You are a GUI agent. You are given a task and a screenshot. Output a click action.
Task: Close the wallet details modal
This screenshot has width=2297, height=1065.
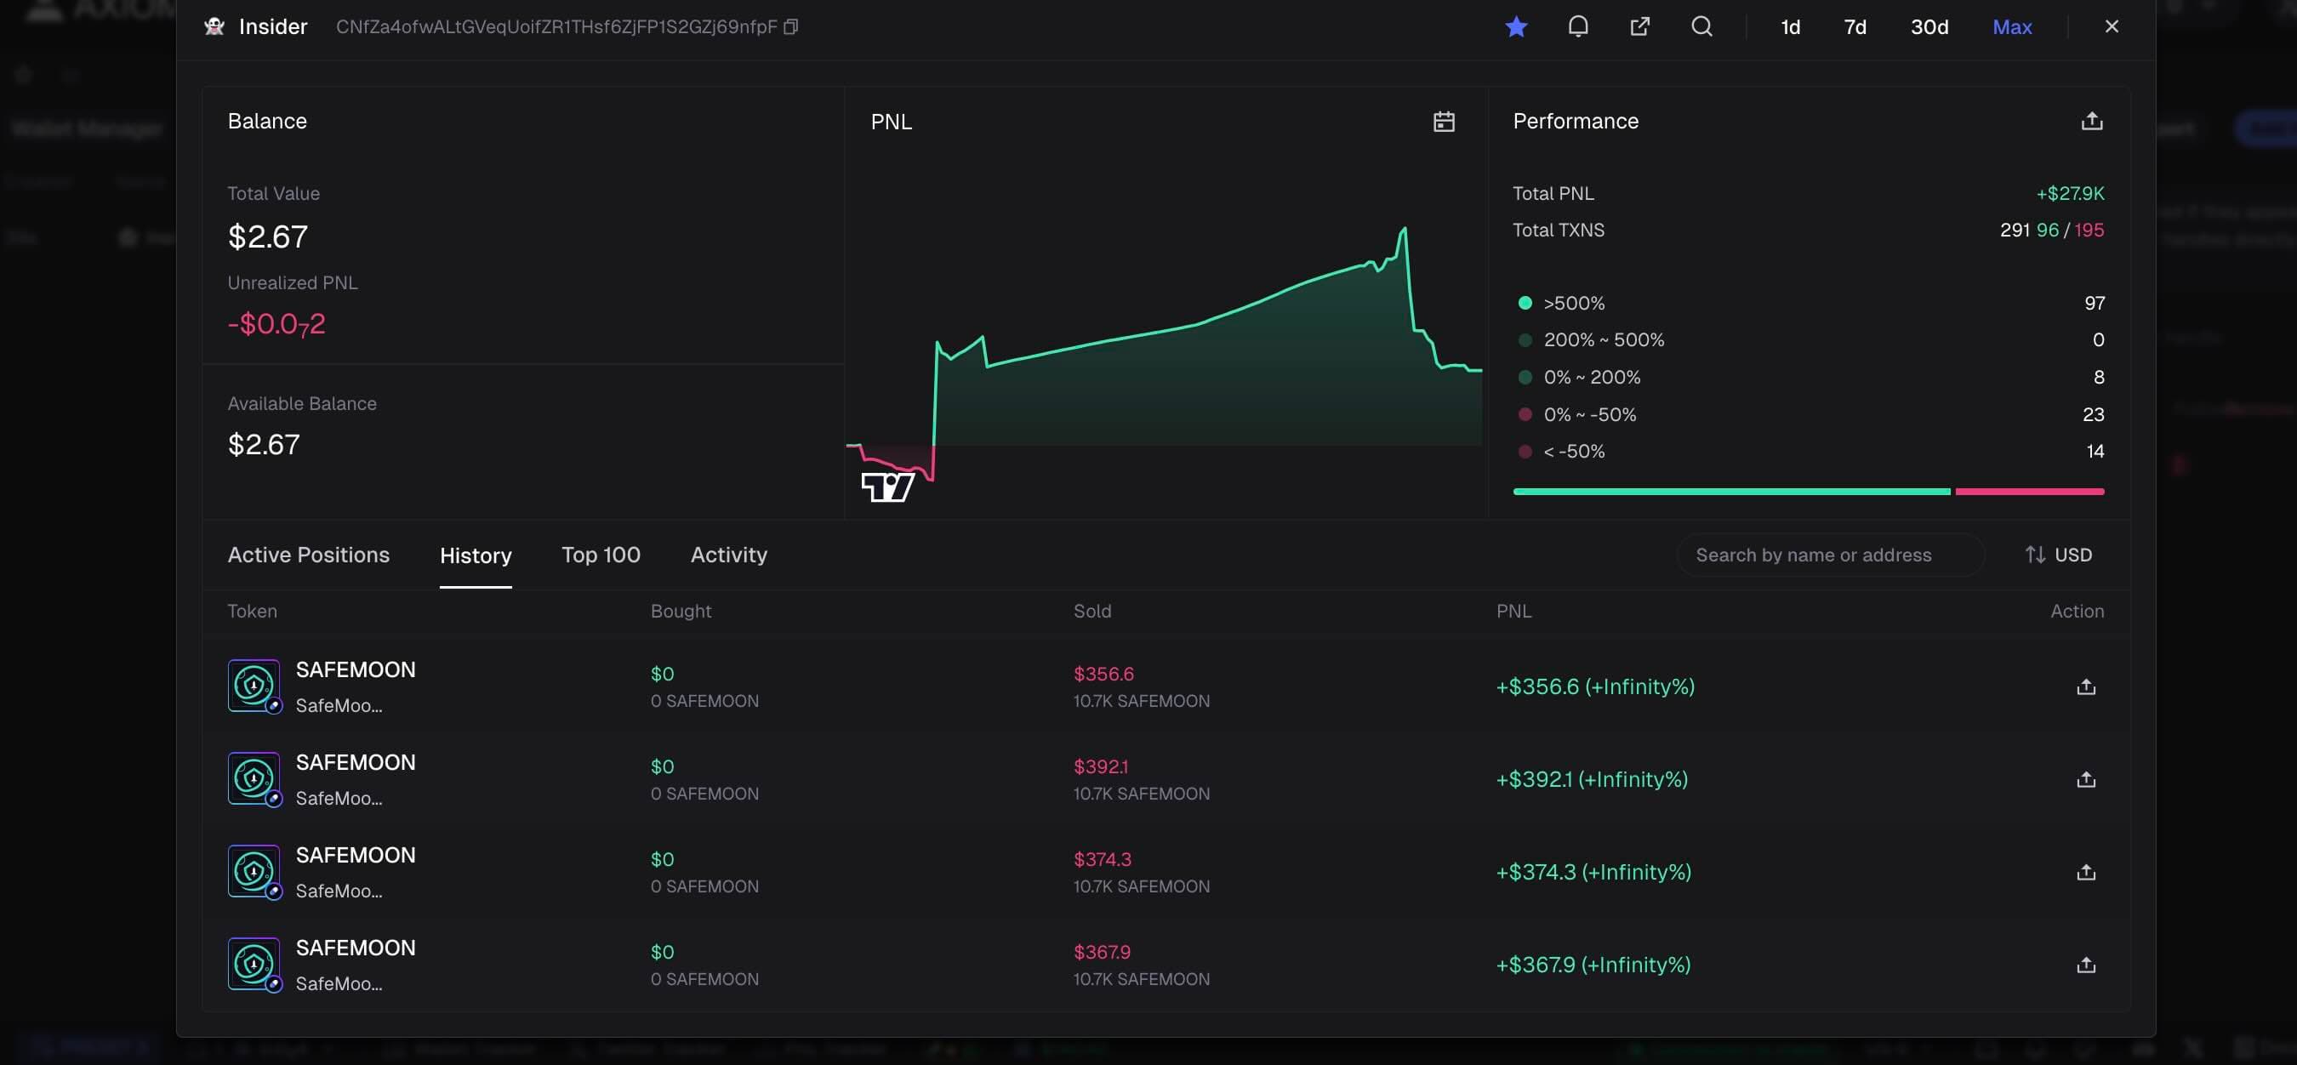point(2111,26)
